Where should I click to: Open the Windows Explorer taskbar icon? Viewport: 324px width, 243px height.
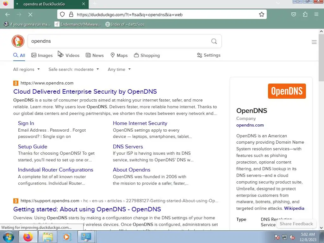point(47,237)
